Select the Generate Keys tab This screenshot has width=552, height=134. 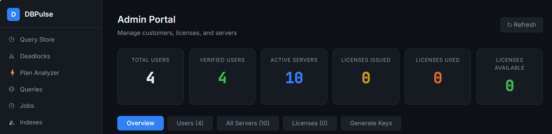click(x=371, y=123)
